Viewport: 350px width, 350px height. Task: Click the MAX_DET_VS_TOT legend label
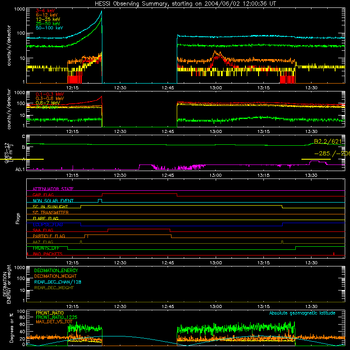54,322
